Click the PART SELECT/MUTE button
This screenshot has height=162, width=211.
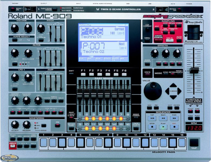click(71, 118)
